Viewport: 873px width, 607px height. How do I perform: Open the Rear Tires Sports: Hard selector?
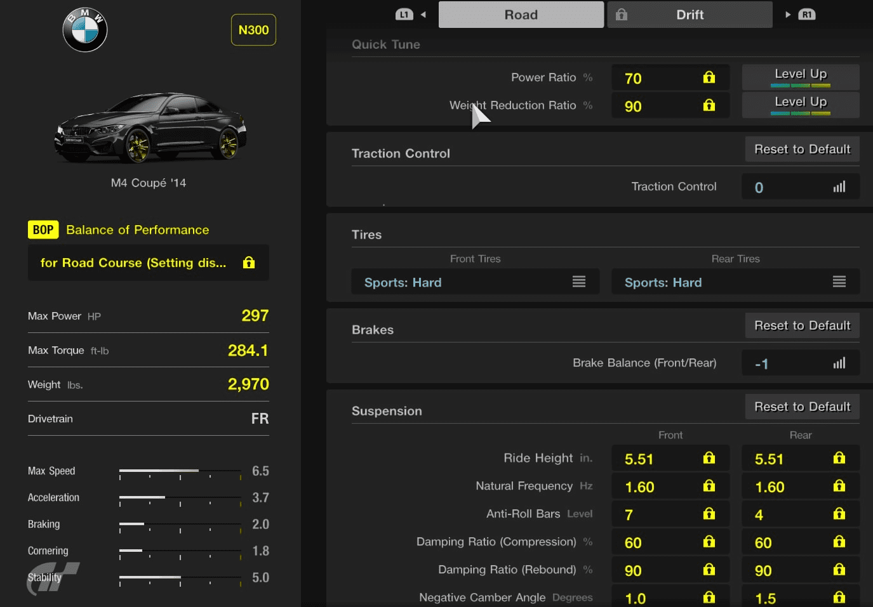point(736,282)
